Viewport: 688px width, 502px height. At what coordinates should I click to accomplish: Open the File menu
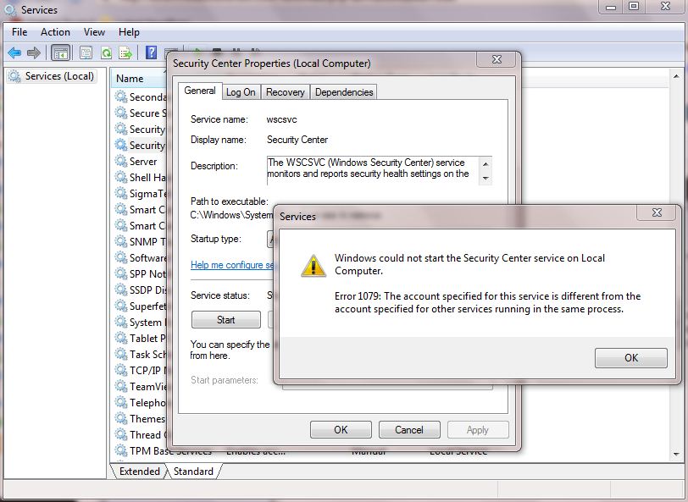[19, 32]
